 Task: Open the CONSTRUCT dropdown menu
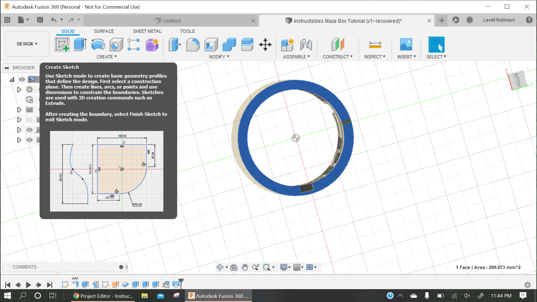338,57
